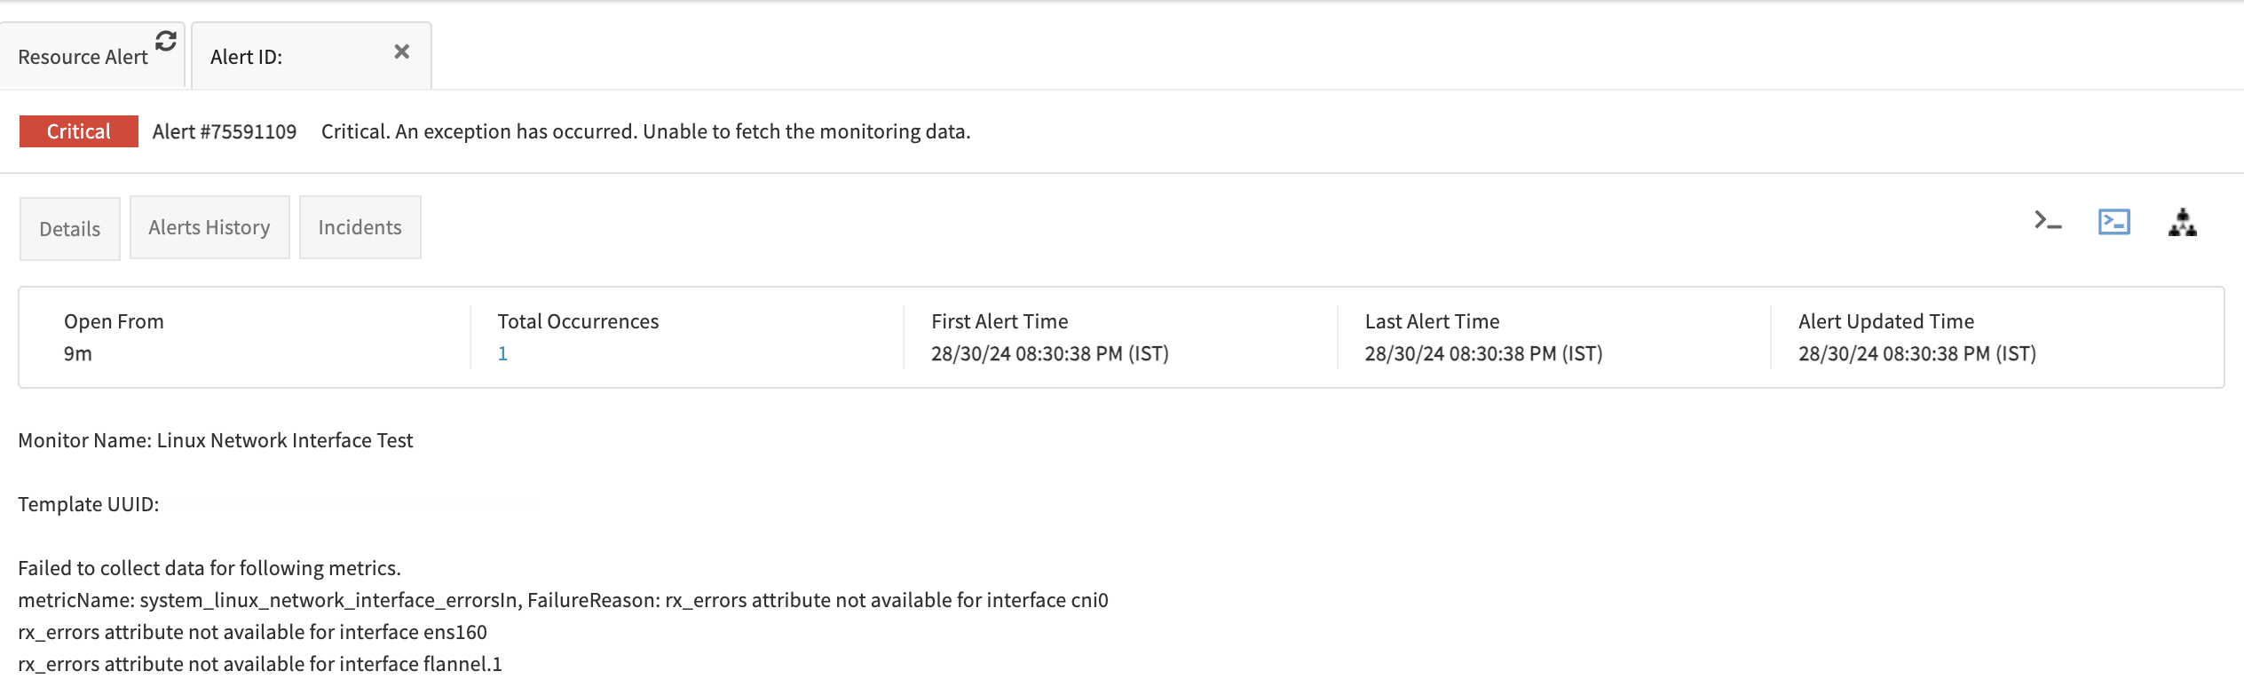Click the rx_errors message for interface ens160

coord(253,632)
